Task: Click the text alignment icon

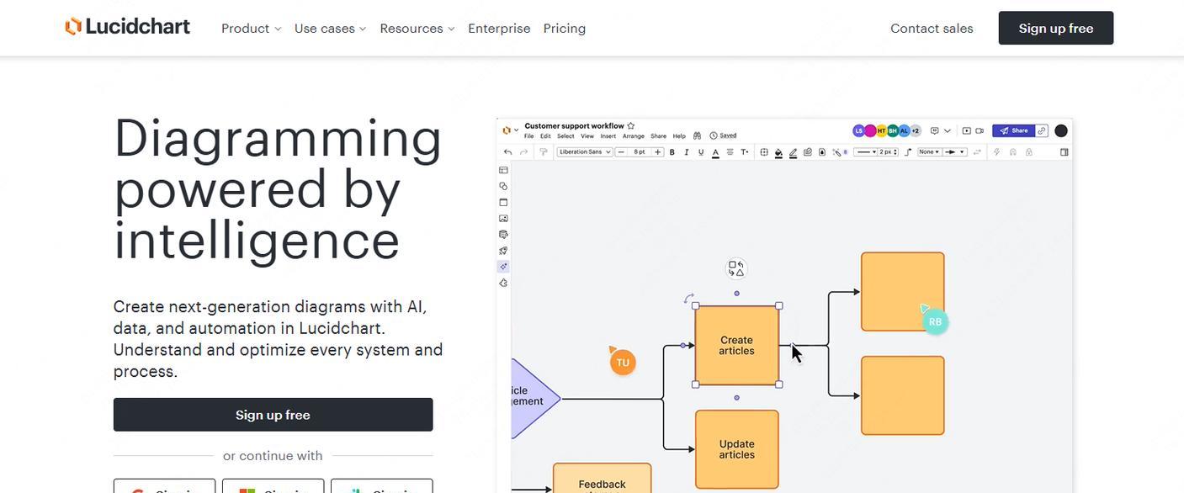Action: tap(730, 152)
